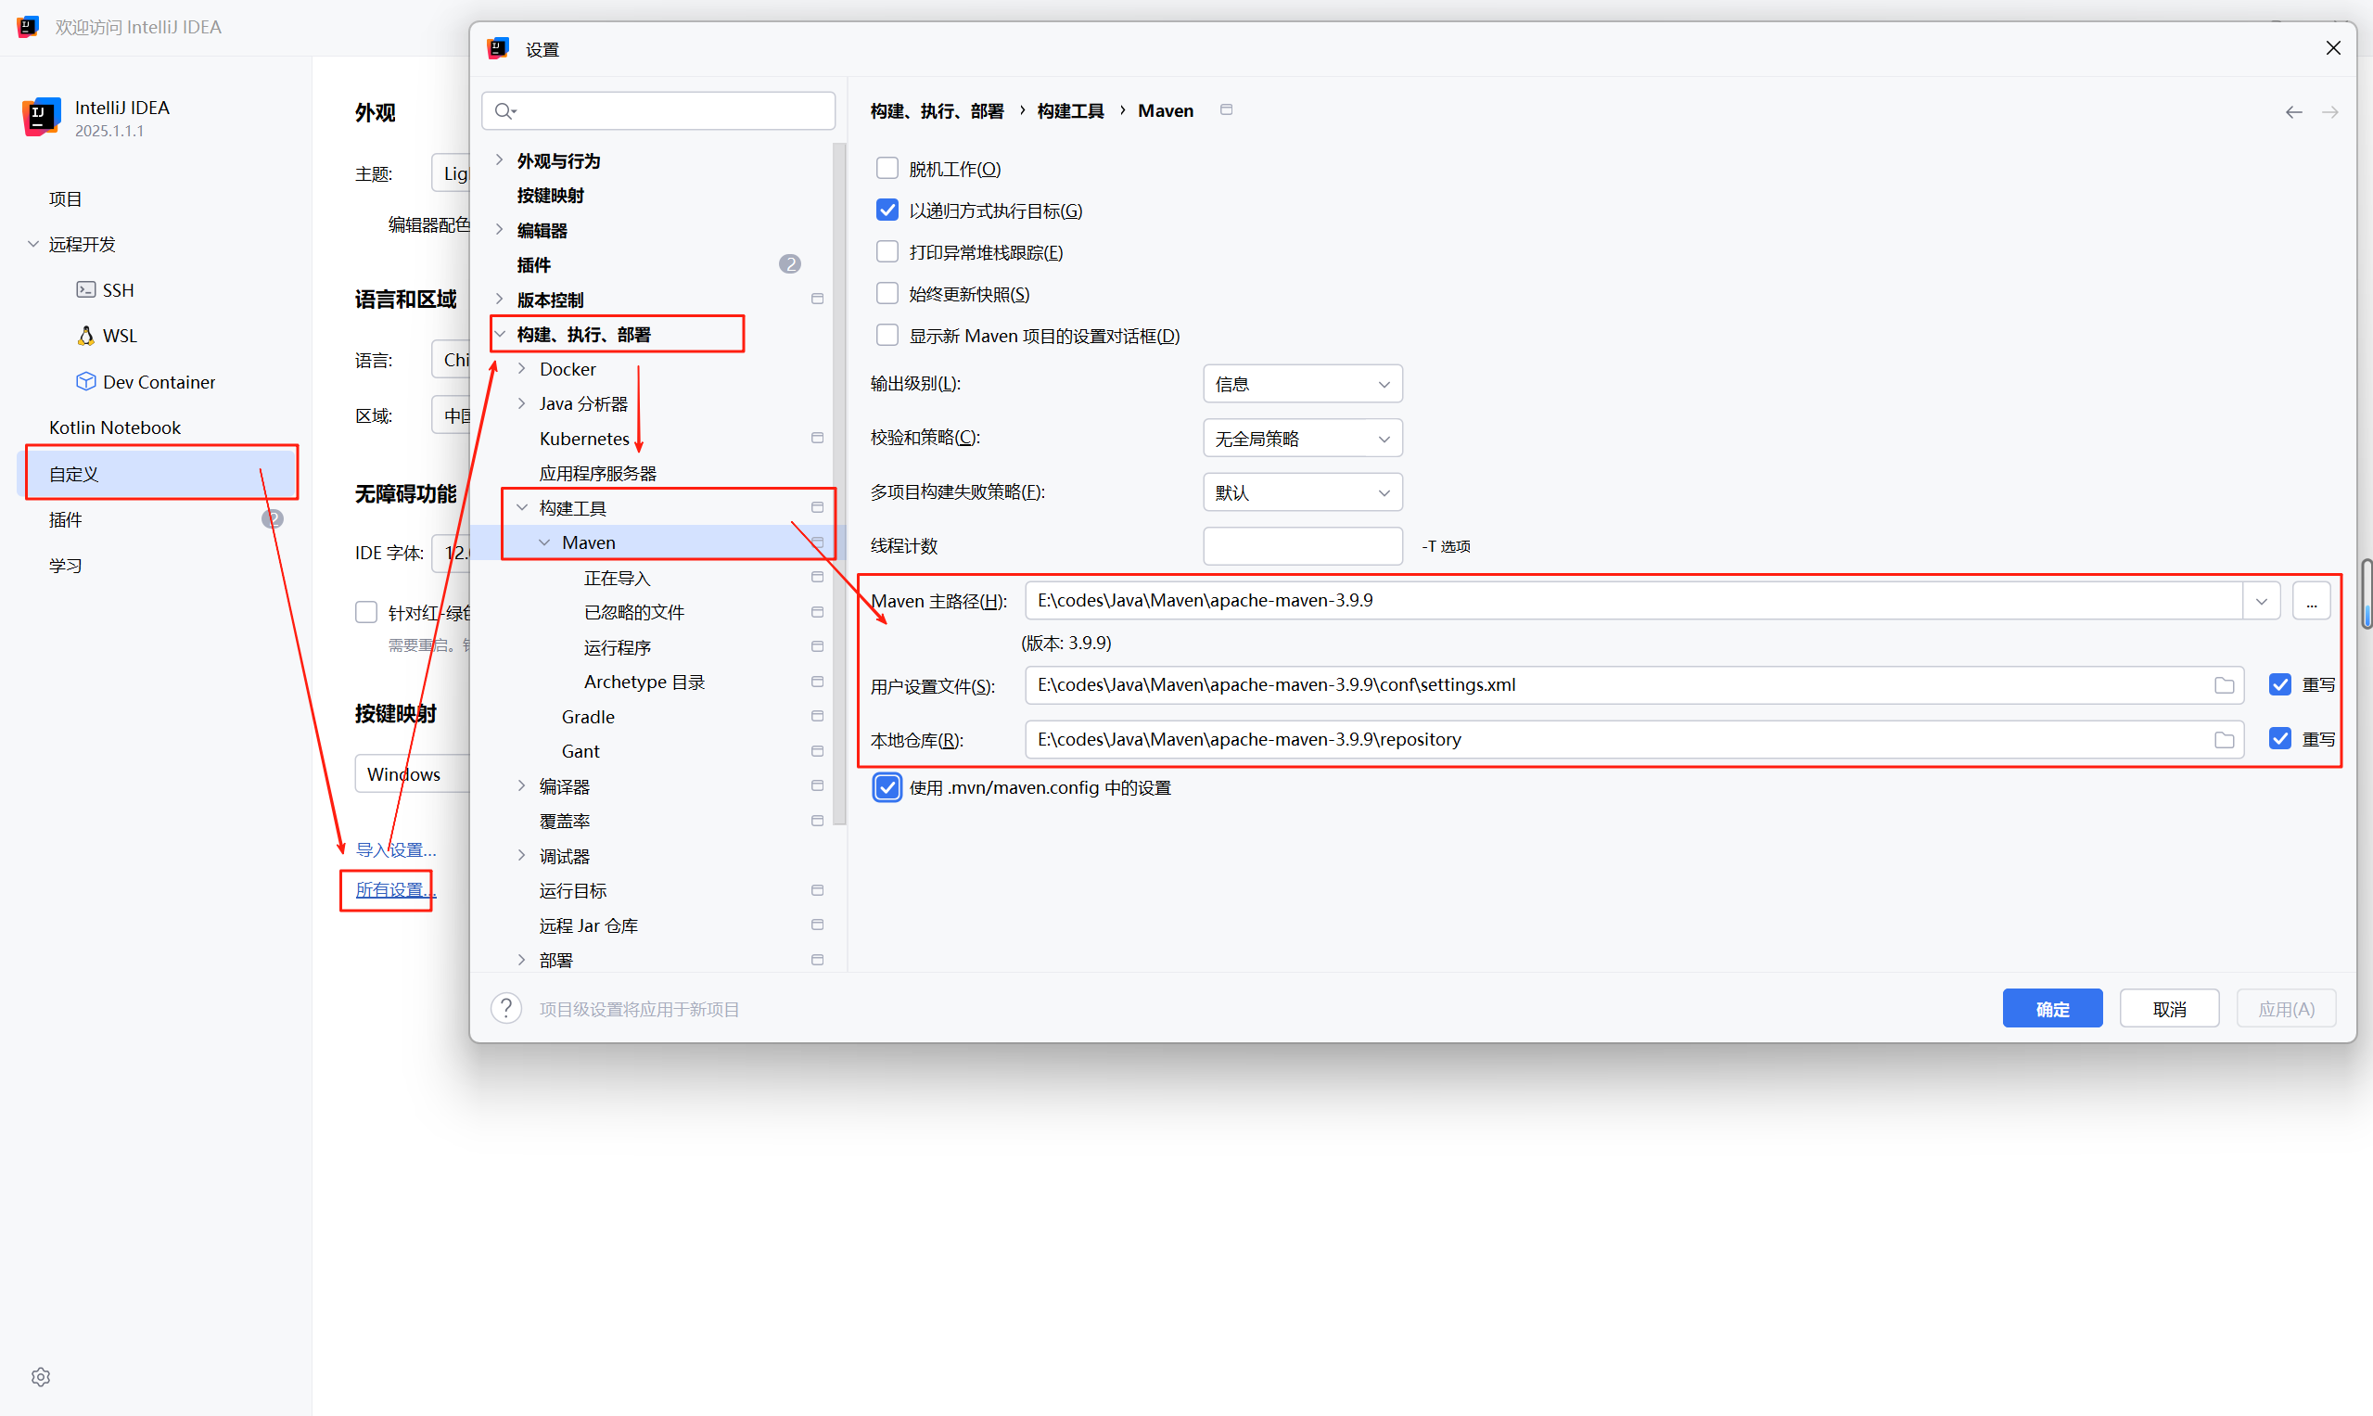Check 针对红-绿 color deficiency checkbox in welcome window

point(366,612)
